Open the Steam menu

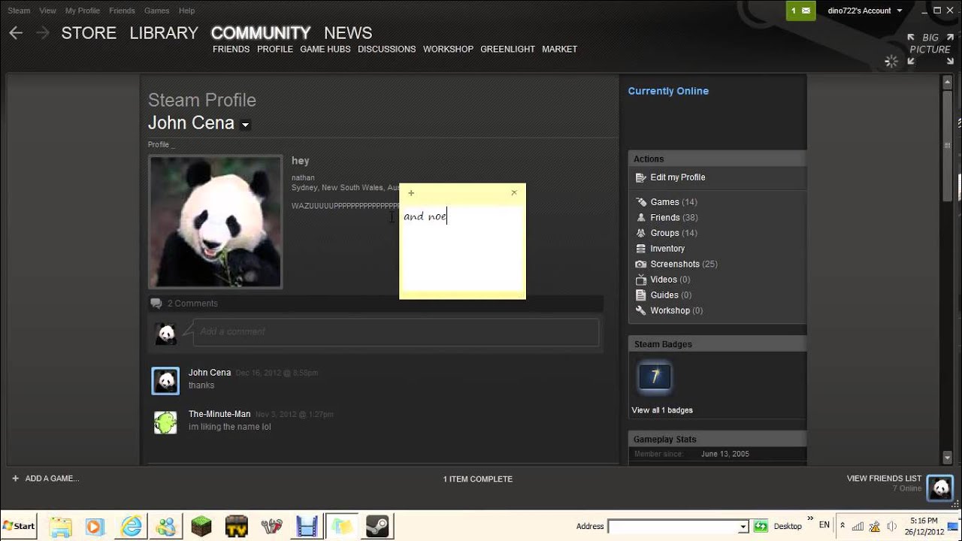click(x=19, y=11)
